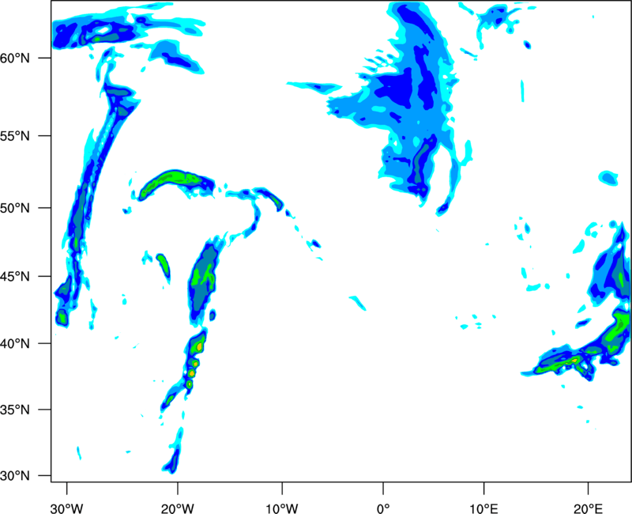Viewport: 632px width, 514px height.
Task: Click the 10°E longitude label
Action: pyautogui.click(x=483, y=508)
